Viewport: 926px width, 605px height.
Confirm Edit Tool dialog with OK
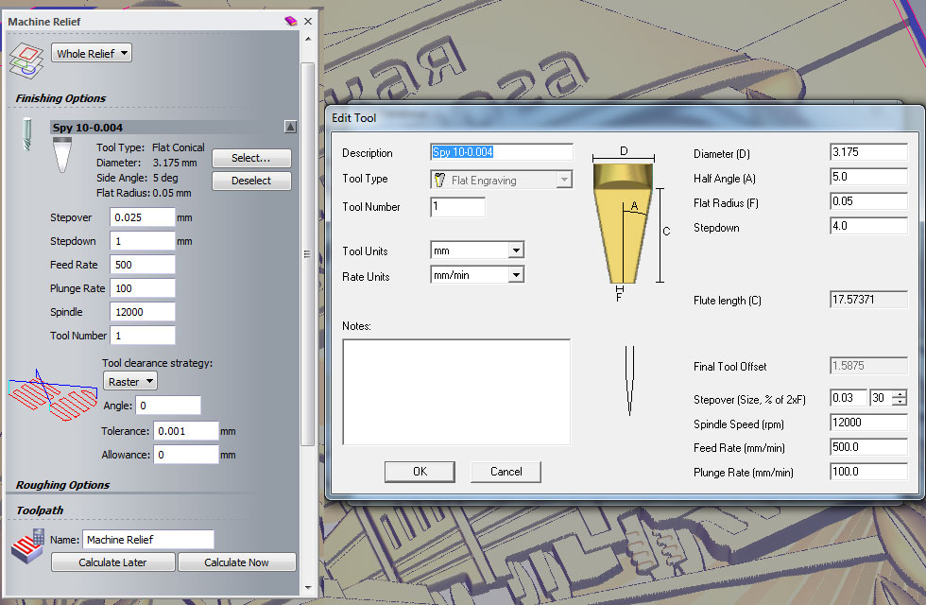click(x=420, y=472)
